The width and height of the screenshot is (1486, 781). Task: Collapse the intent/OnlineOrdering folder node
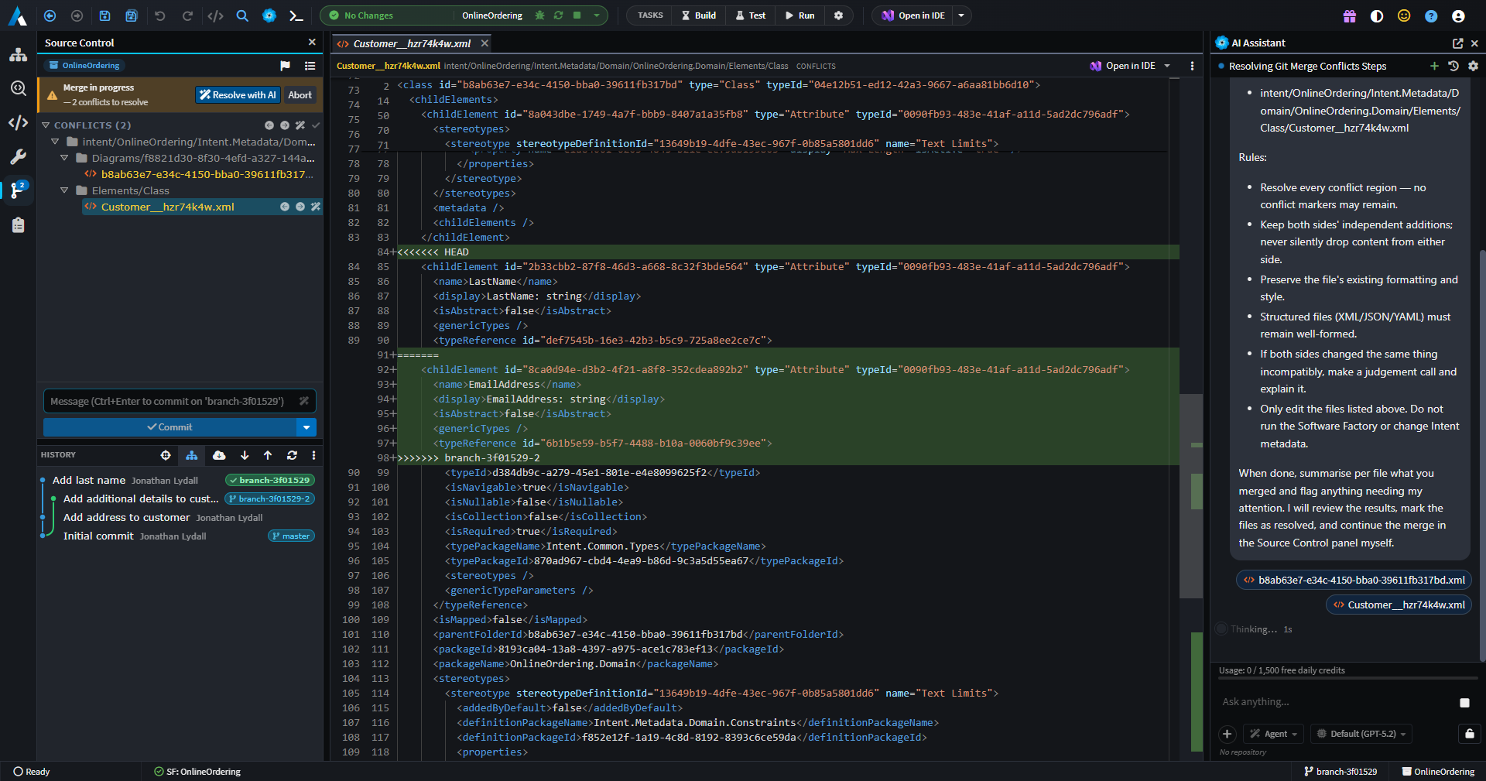pyautogui.click(x=55, y=142)
